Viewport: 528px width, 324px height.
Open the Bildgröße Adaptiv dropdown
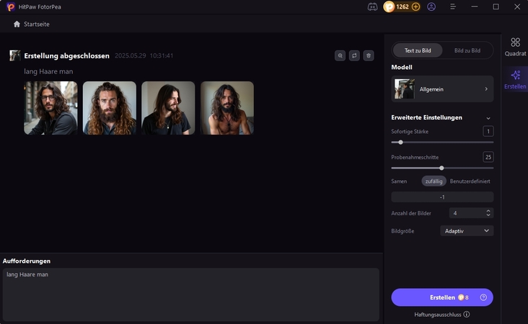point(467,230)
